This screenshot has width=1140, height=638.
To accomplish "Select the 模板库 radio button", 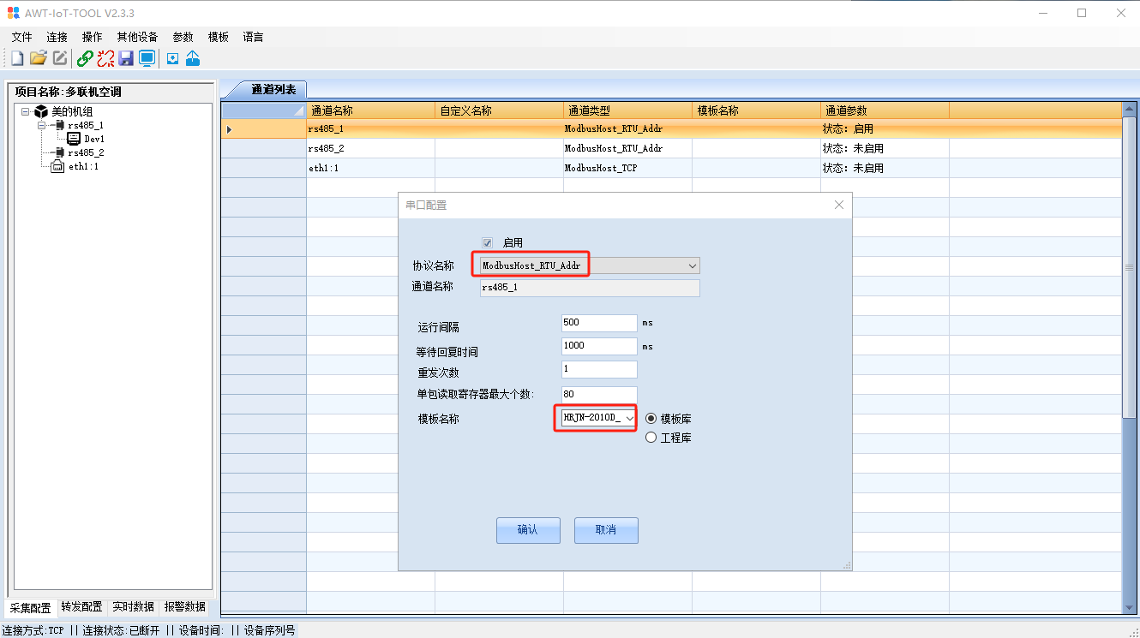I will (651, 419).
